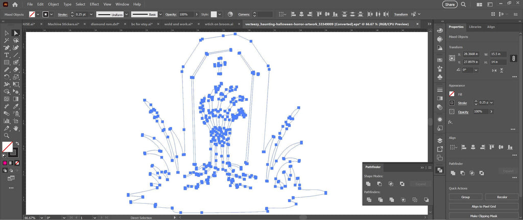
Task: Select the Type tool
Action: 6,55
